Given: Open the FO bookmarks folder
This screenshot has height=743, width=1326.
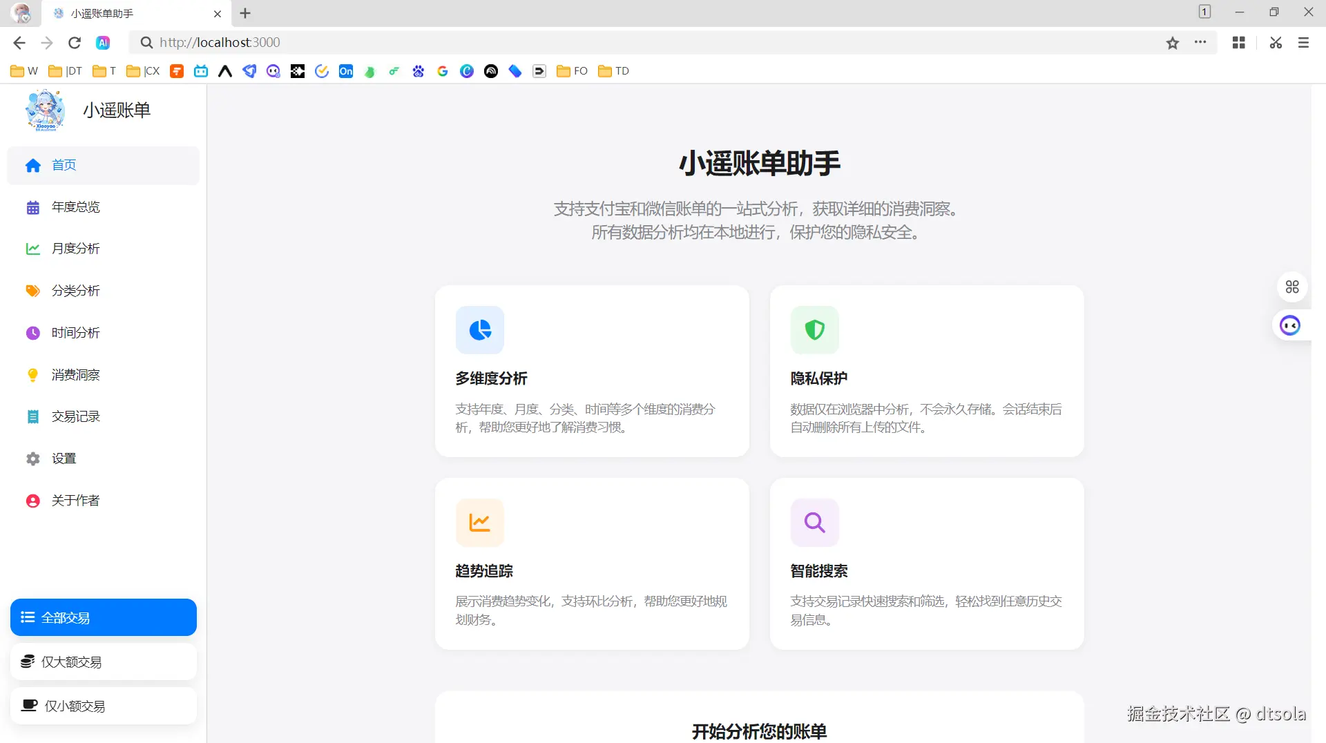Looking at the screenshot, I should [572, 71].
